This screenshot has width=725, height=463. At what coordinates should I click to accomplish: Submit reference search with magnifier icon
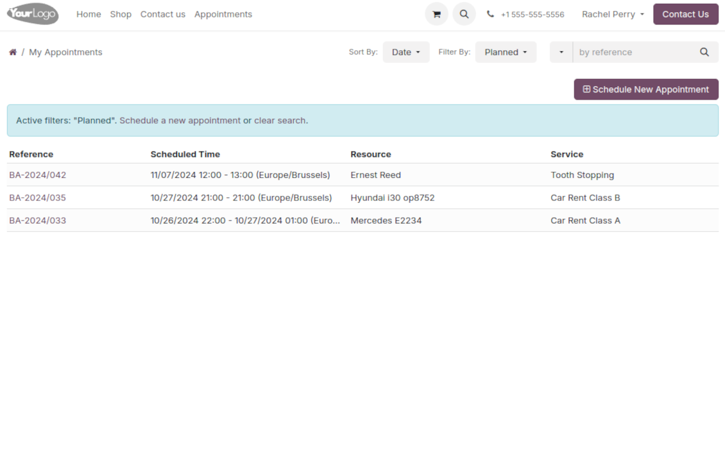[x=704, y=52]
